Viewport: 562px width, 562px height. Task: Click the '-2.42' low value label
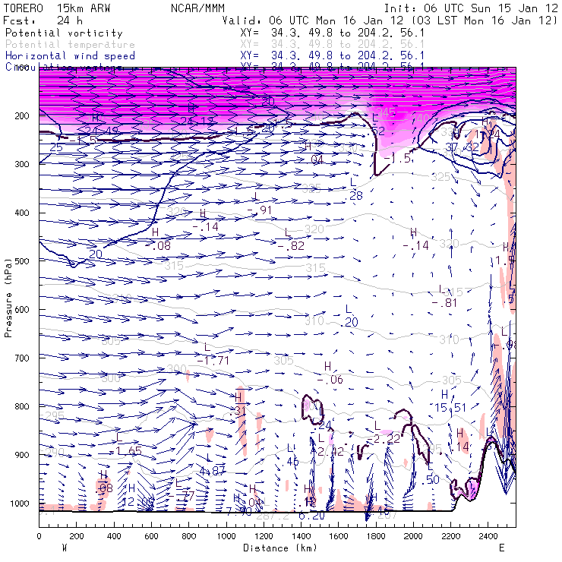pyautogui.click(x=327, y=452)
